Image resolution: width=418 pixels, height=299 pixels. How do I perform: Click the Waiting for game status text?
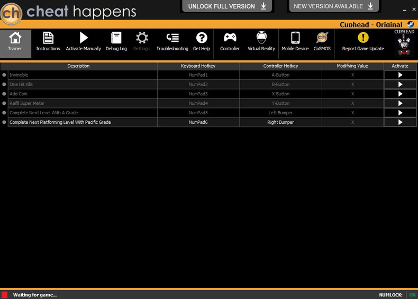pos(35,295)
